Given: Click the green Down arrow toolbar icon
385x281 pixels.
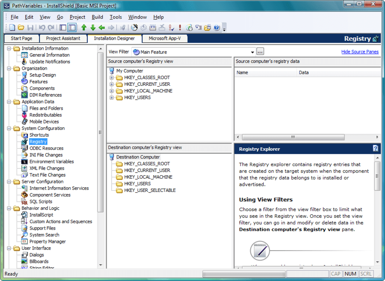Looking at the screenshot, I should tap(93, 27).
